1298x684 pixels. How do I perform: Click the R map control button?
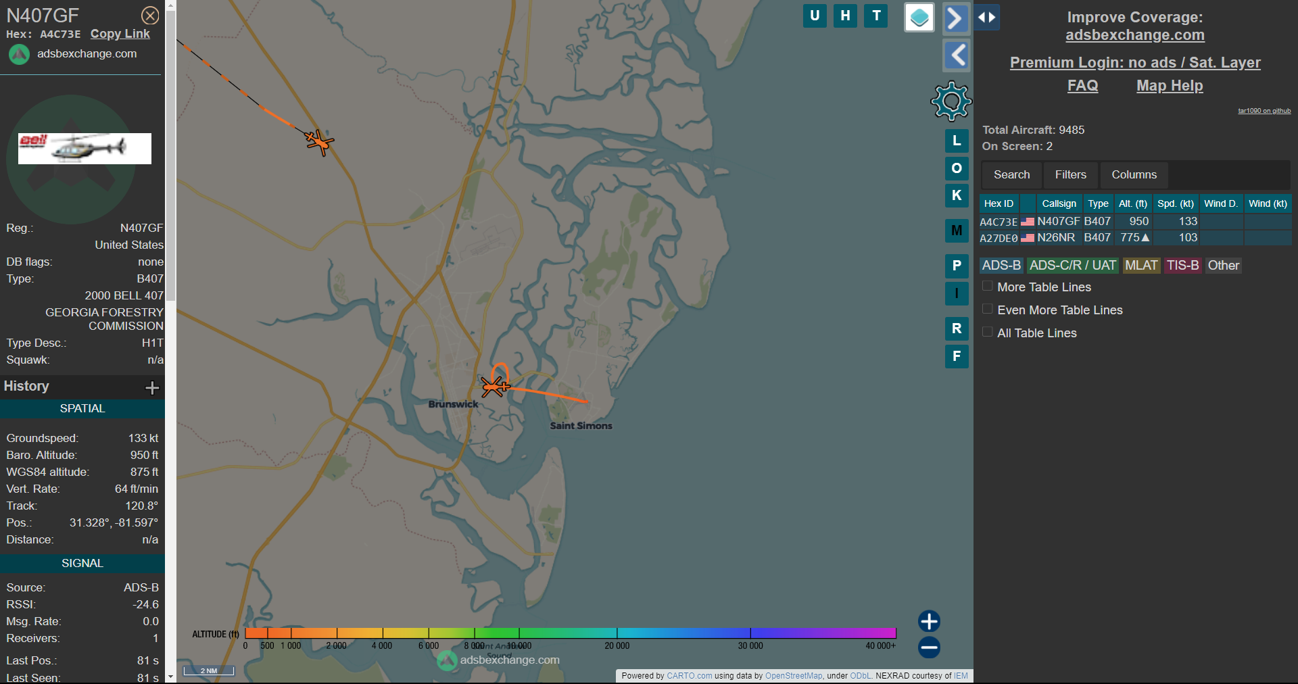point(957,328)
